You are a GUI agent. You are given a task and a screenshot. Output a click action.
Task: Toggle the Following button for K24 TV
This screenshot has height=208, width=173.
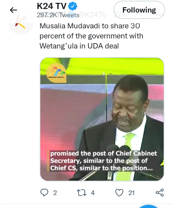point(139,10)
